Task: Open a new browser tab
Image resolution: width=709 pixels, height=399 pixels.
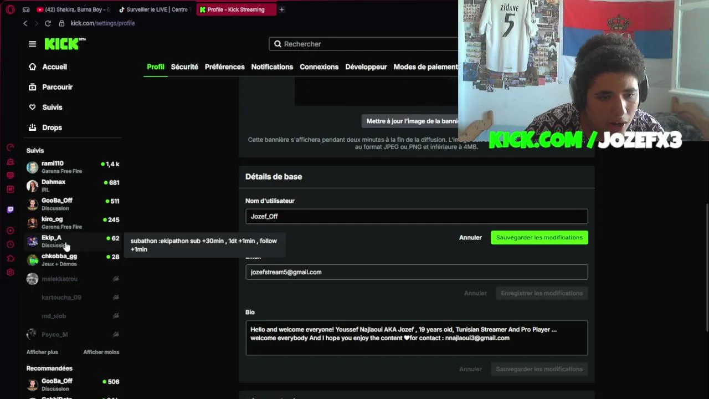Action: 281,9
